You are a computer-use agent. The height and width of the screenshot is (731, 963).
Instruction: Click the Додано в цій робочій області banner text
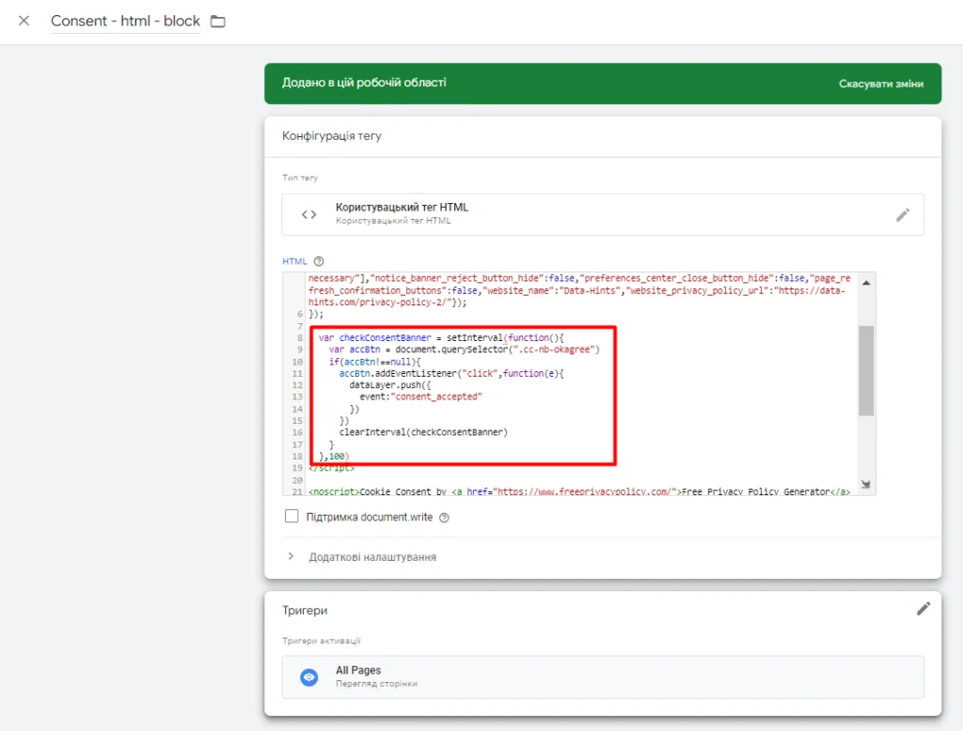(x=364, y=83)
